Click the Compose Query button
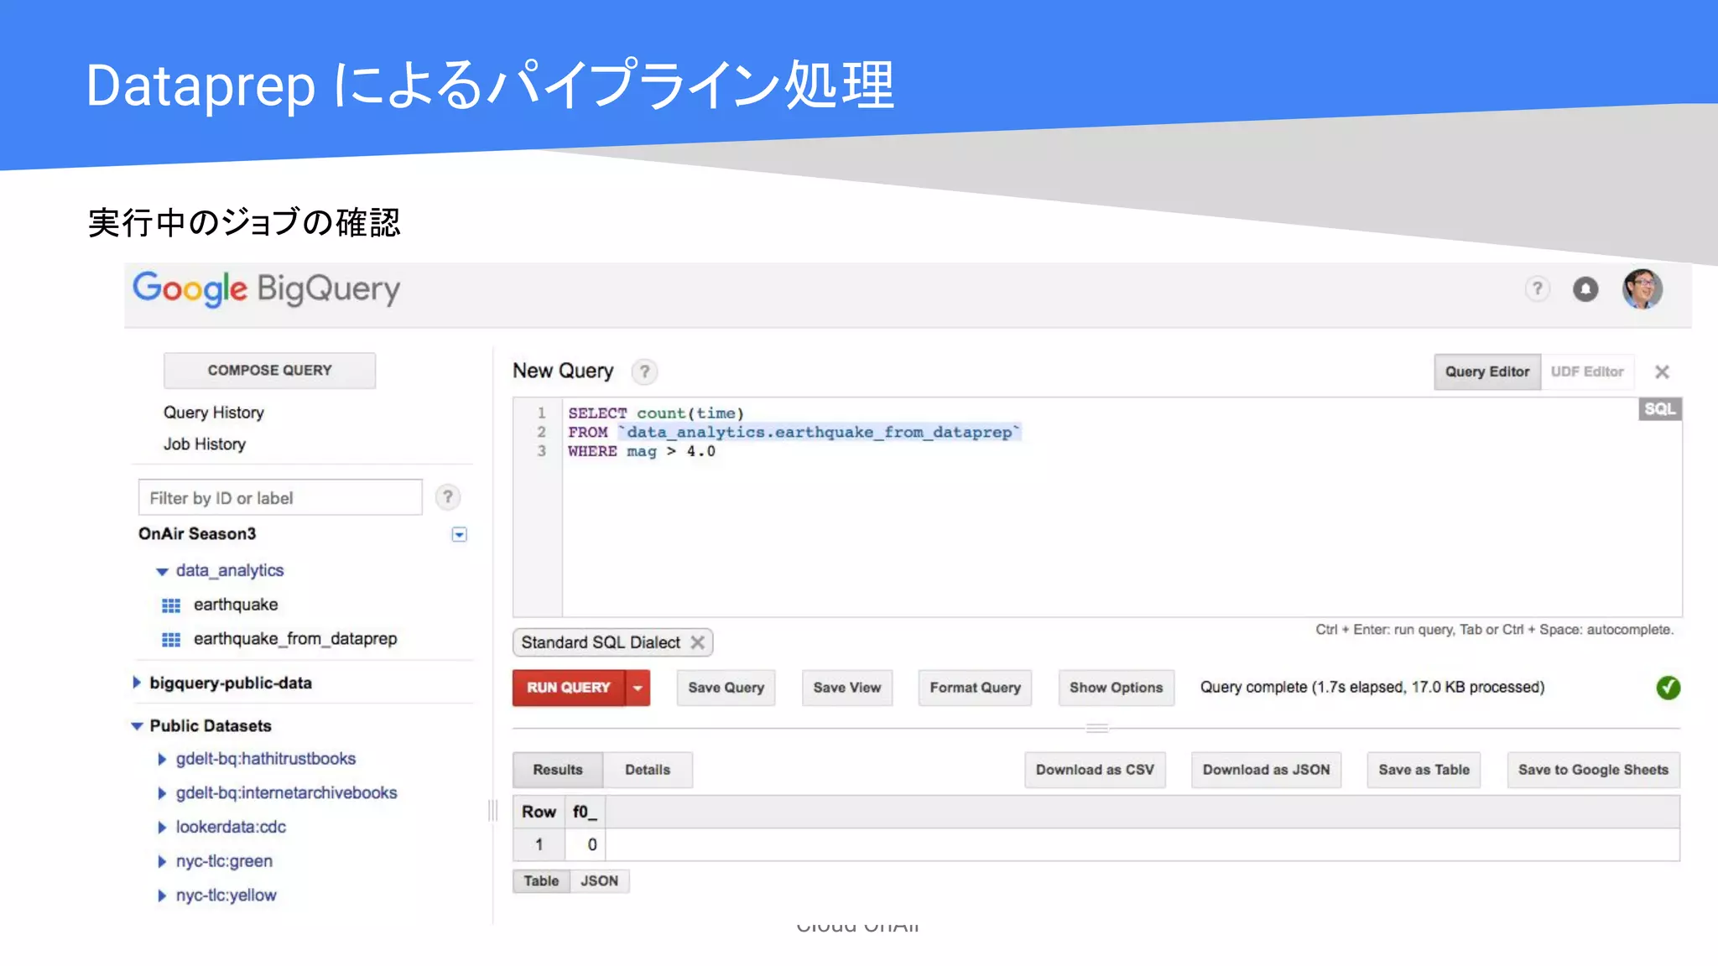 coord(270,371)
